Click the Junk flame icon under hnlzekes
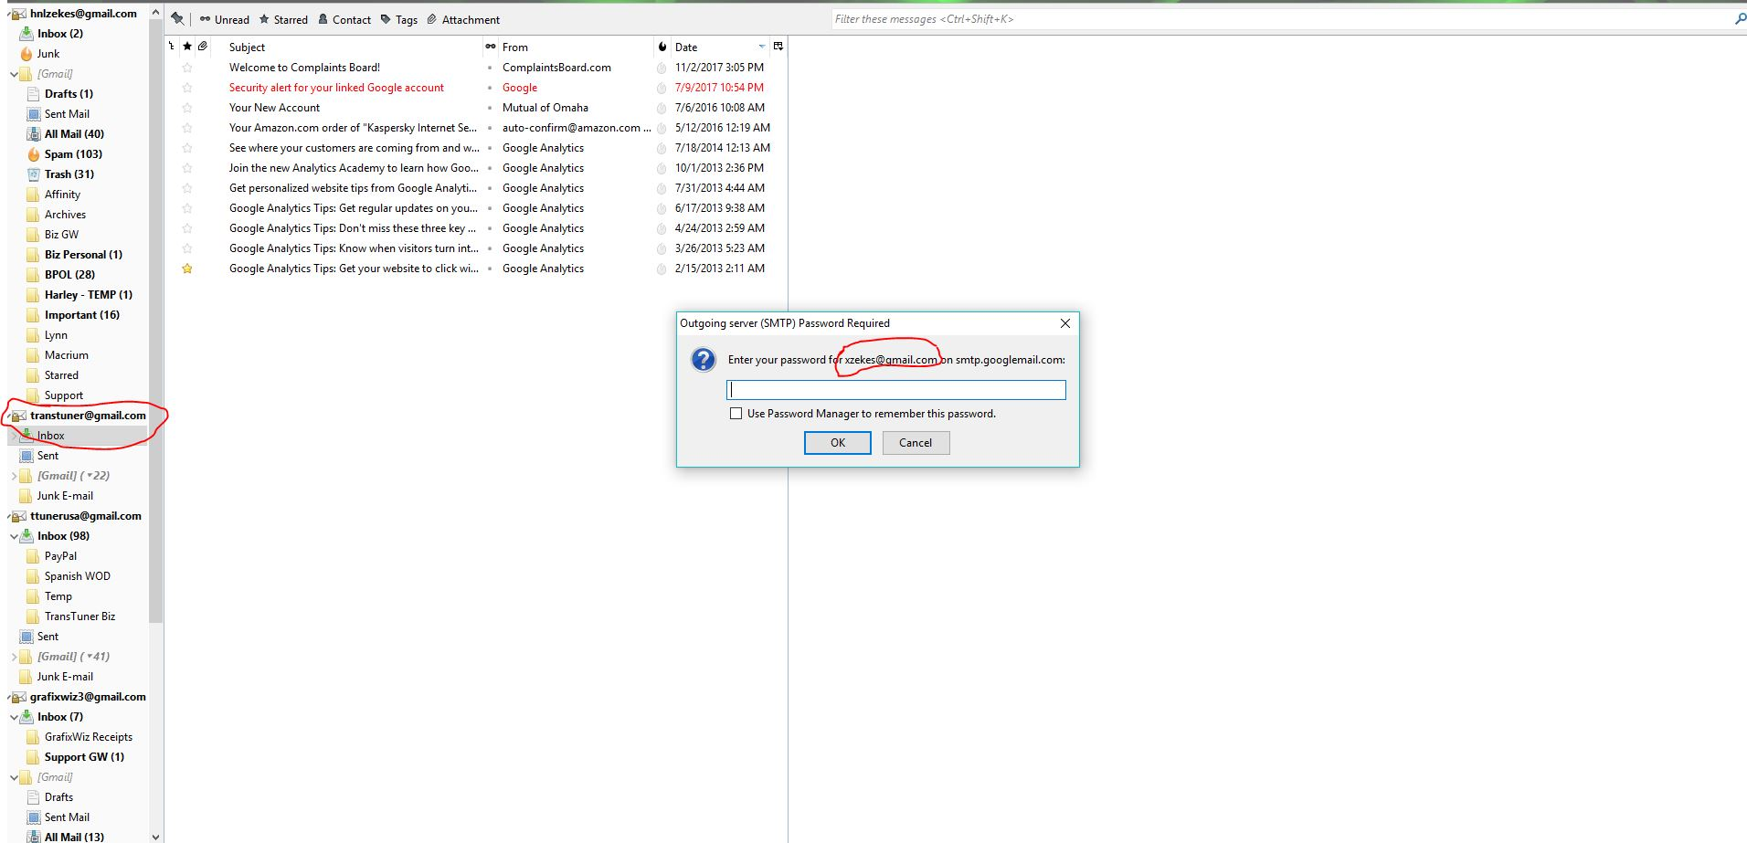The image size is (1747, 843). 26,54
